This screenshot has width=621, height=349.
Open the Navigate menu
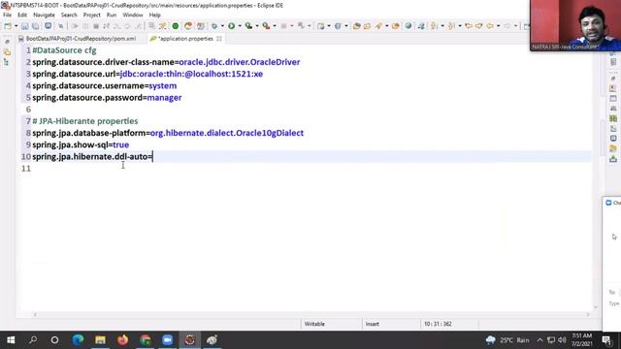click(x=44, y=16)
